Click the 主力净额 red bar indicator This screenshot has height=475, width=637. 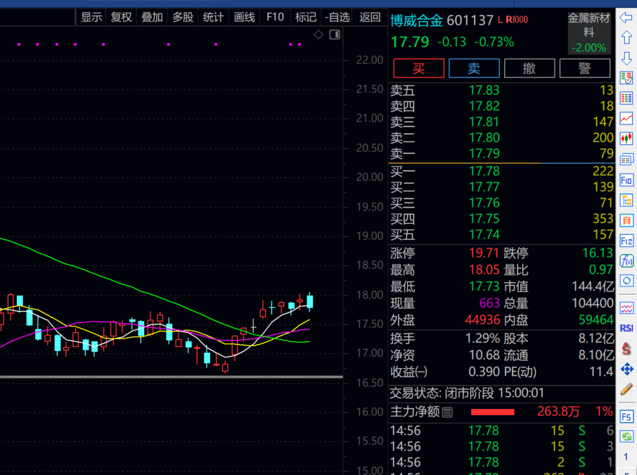tap(492, 412)
